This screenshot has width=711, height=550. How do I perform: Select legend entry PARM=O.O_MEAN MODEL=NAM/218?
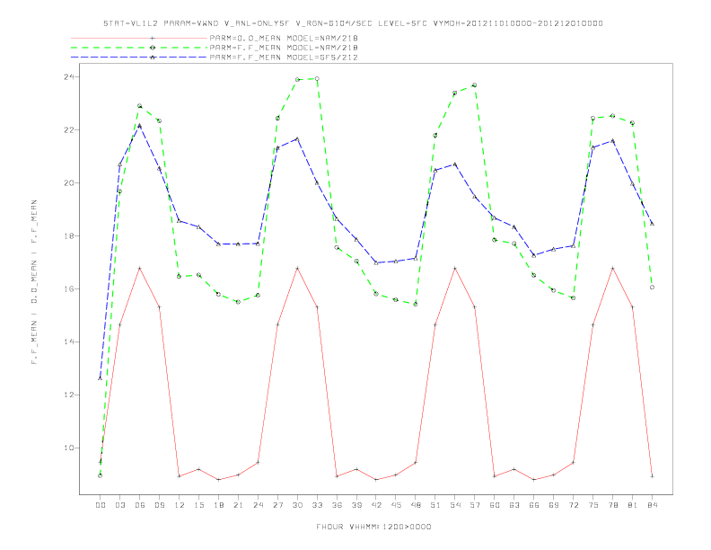coord(284,38)
